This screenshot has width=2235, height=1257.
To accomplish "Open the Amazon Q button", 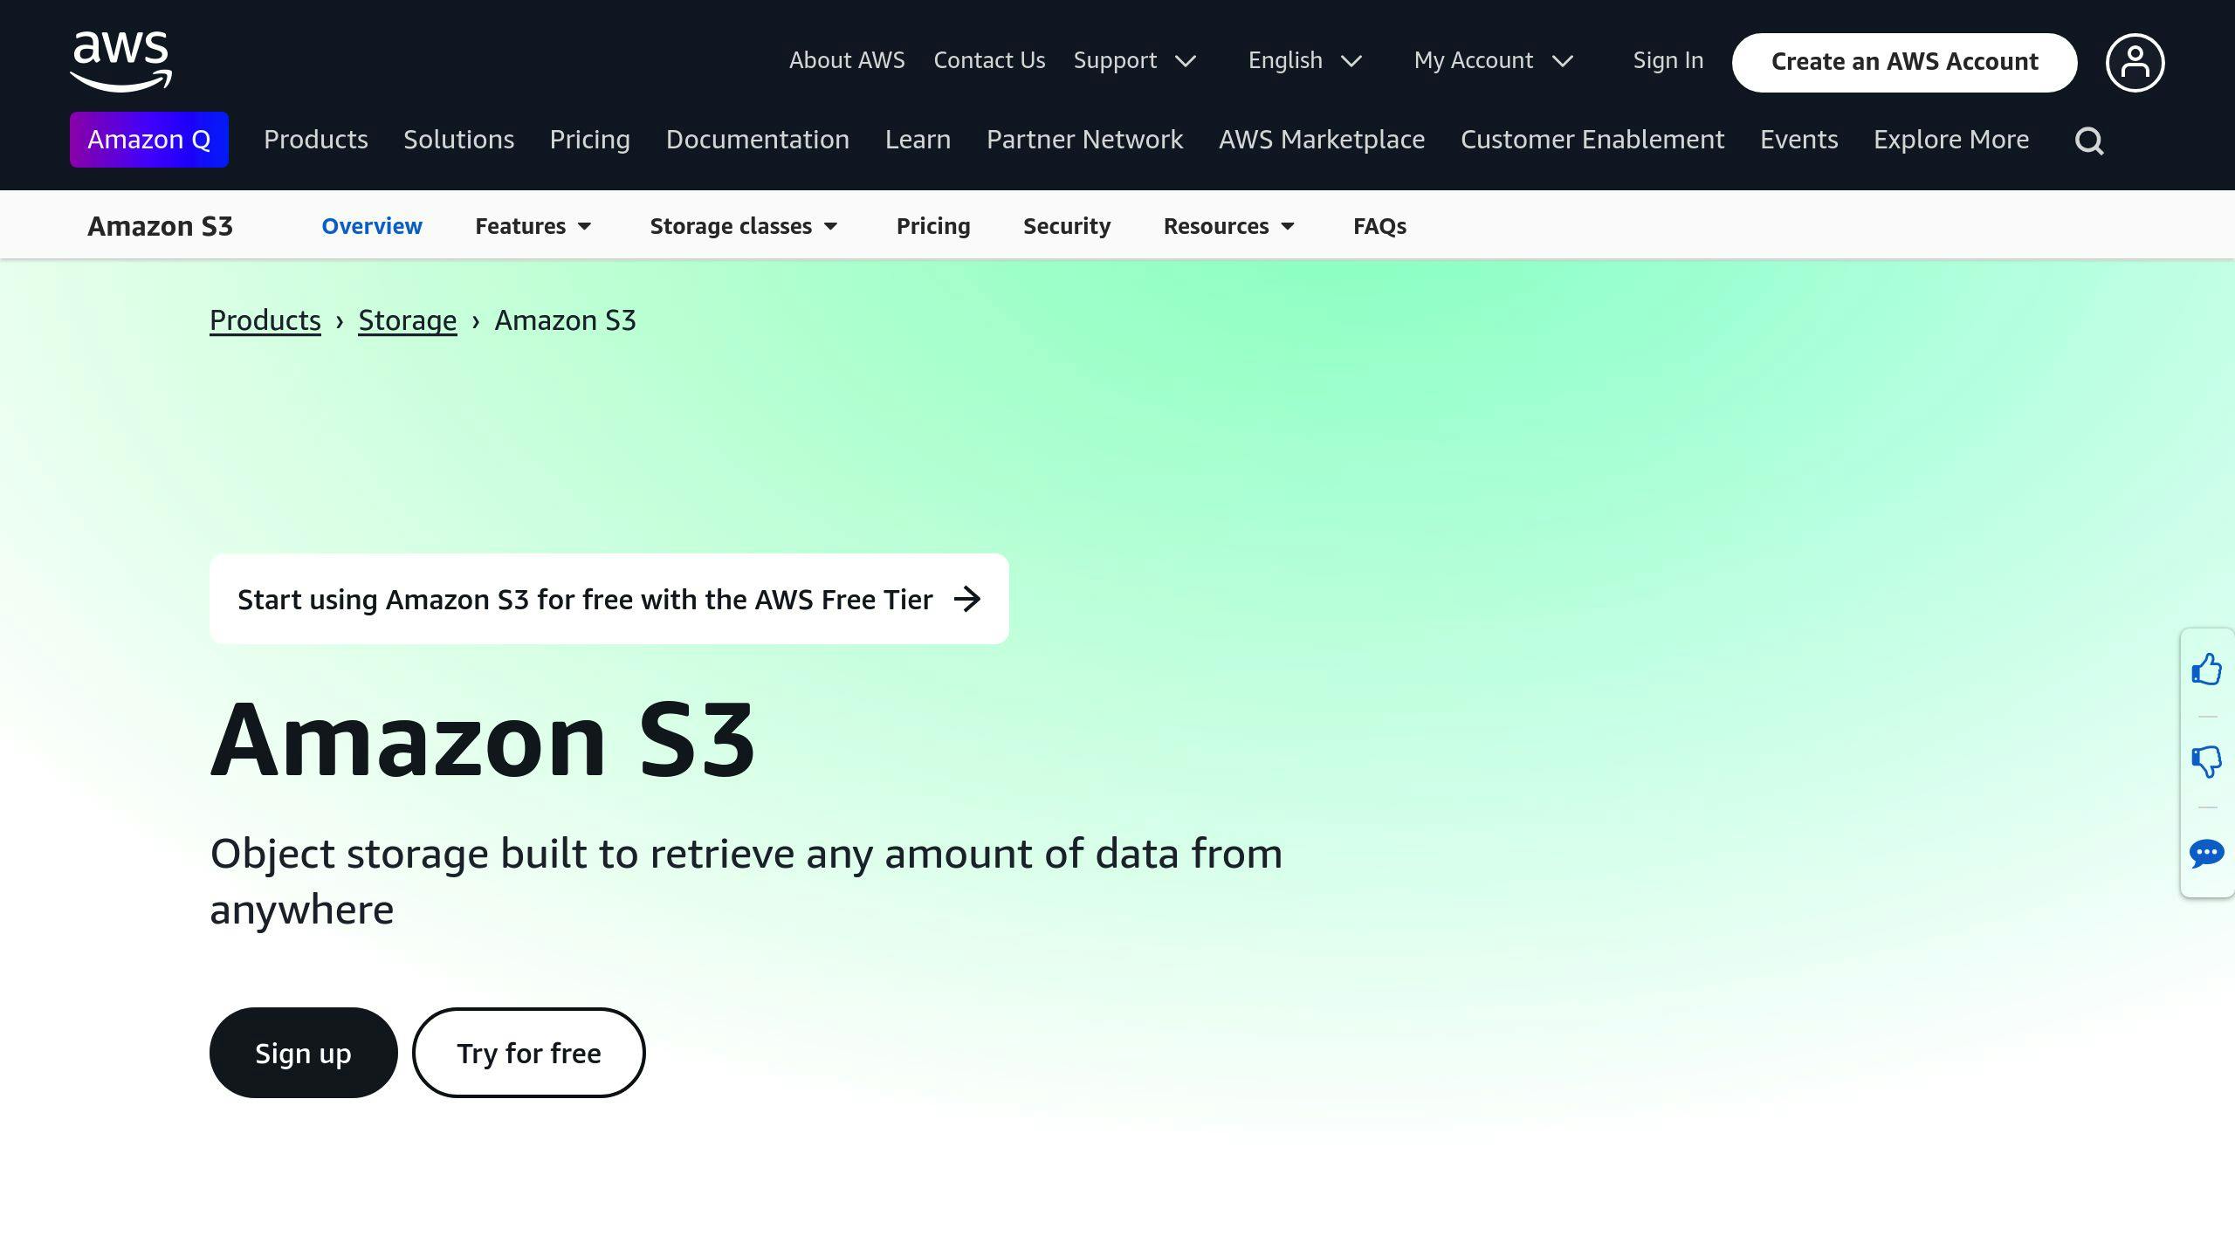I will point(149,140).
